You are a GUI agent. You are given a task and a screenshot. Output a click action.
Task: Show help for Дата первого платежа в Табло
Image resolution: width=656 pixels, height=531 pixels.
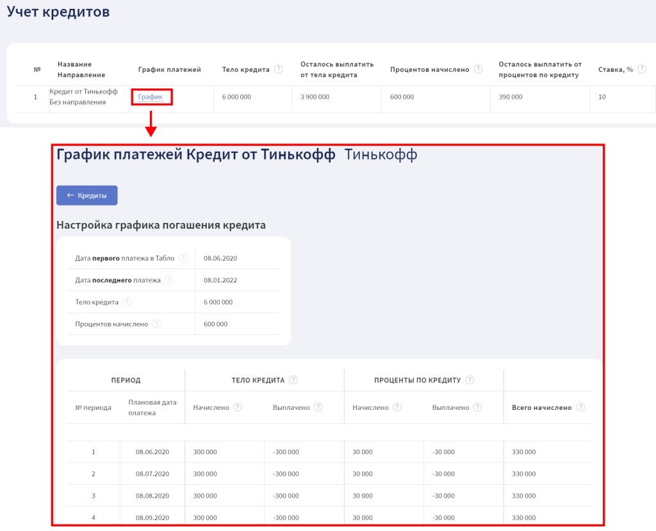coord(183,258)
